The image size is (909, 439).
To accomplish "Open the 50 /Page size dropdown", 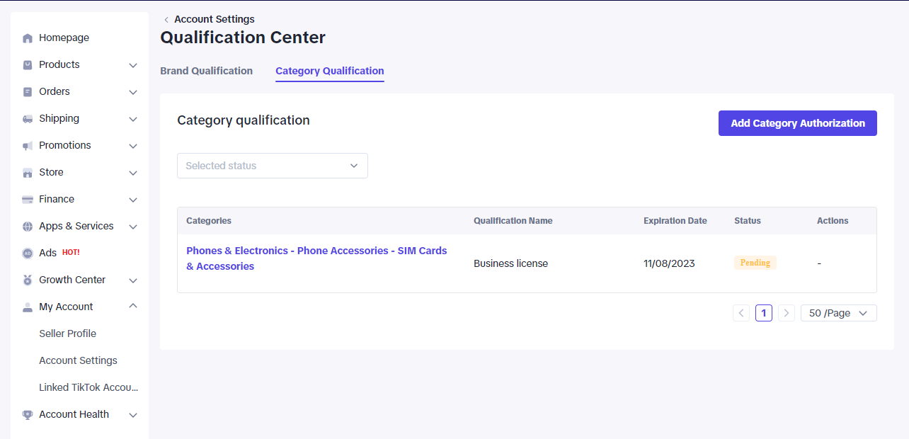I will coord(839,313).
